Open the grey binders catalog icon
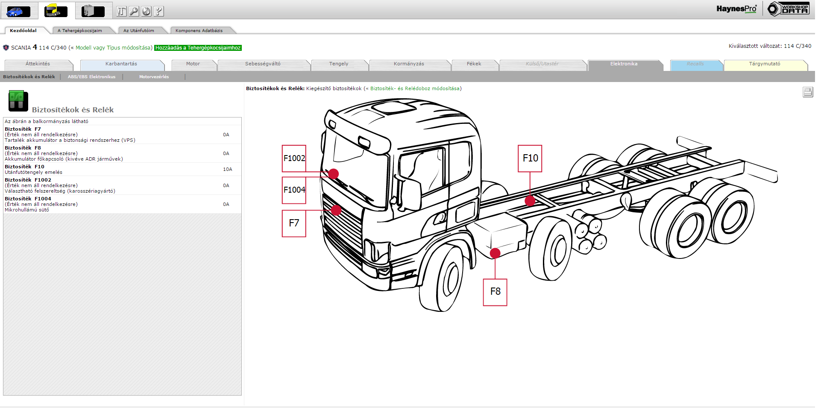 pos(93,11)
